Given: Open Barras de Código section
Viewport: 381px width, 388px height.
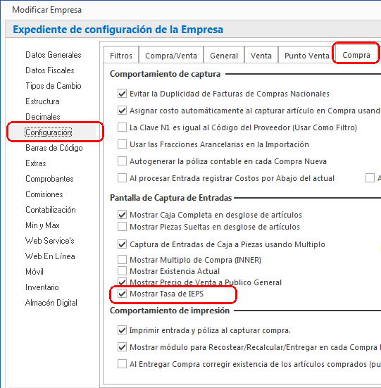Looking at the screenshot, I should point(54,148).
